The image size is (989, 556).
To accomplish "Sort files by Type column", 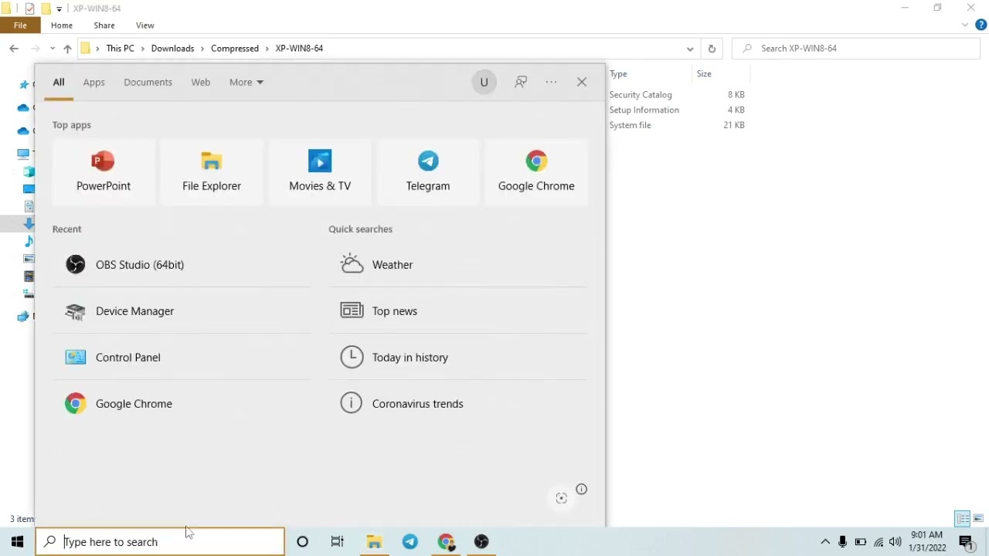I will pyautogui.click(x=618, y=73).
